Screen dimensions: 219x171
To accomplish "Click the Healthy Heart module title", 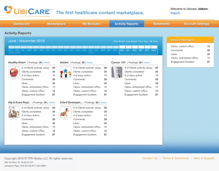I will (17, 62).
